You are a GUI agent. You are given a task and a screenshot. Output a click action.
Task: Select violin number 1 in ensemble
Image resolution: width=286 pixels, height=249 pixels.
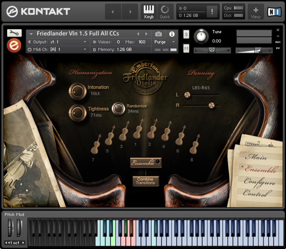(x=138, y=129)
